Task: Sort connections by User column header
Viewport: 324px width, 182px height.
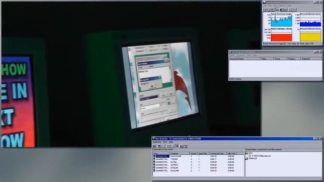Action: point(161,153)
